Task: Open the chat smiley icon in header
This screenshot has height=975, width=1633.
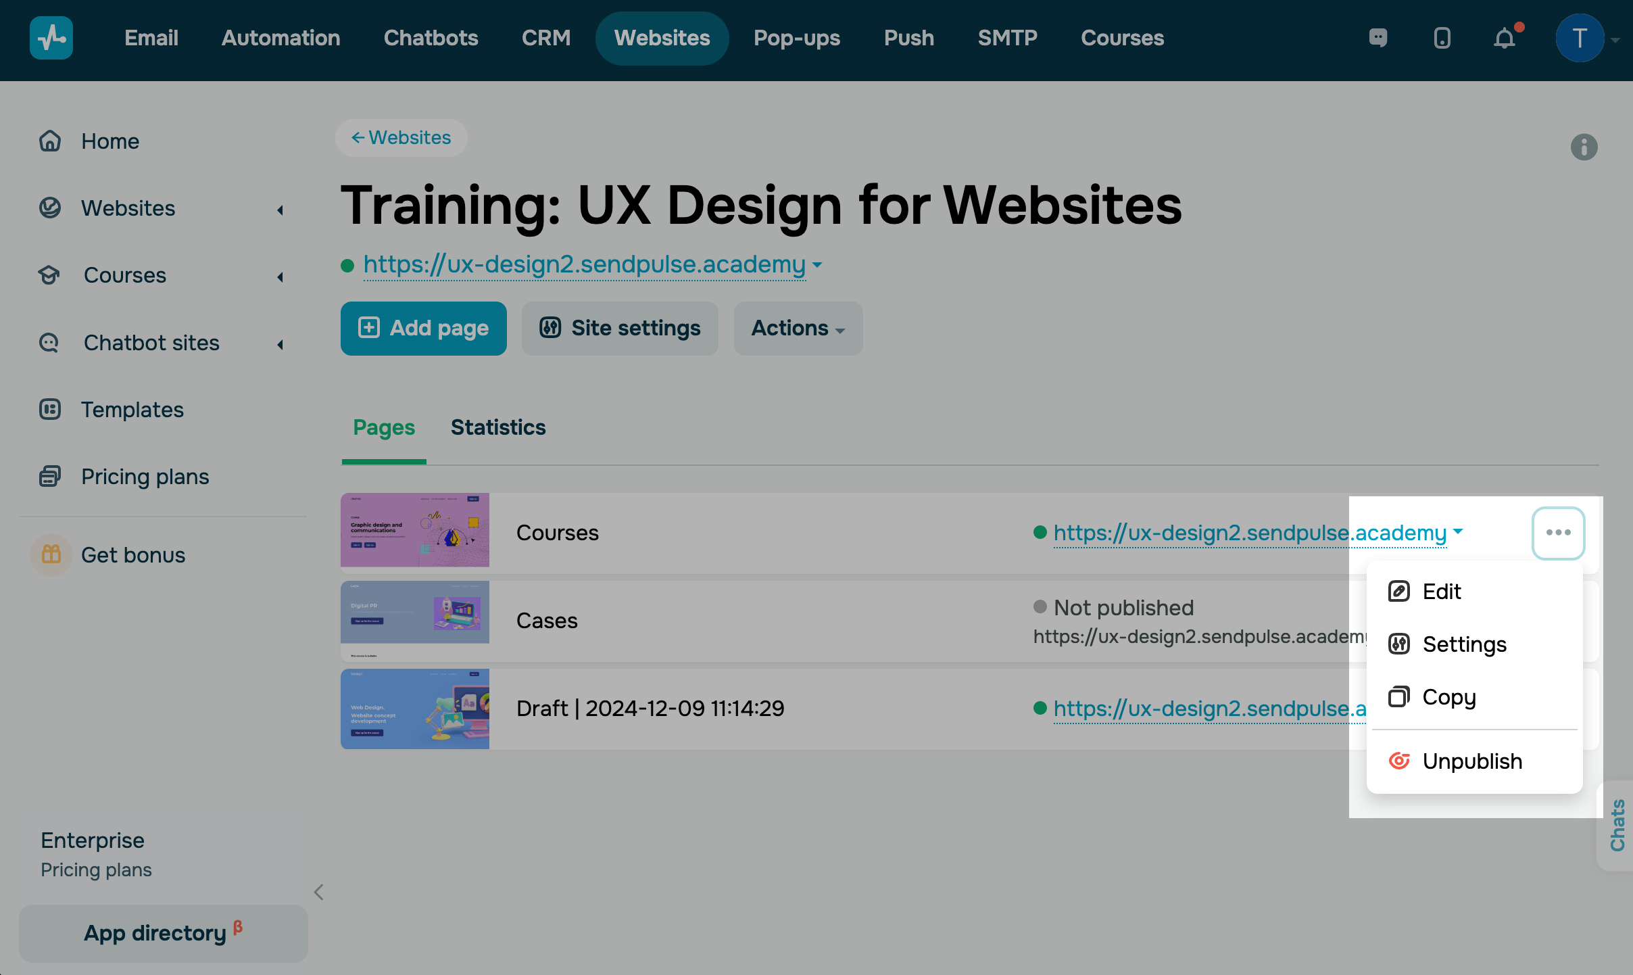Action: pyautogui.click(x=1378, y=38)
